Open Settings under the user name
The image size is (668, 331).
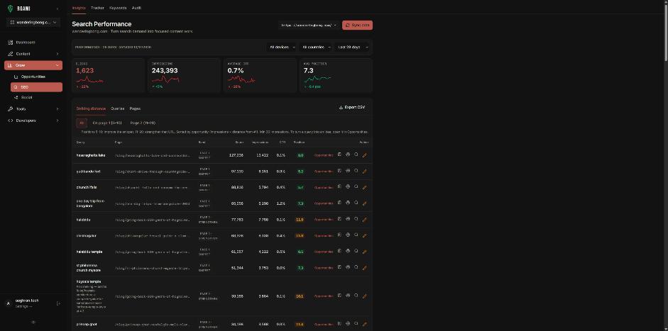point(23,306)
